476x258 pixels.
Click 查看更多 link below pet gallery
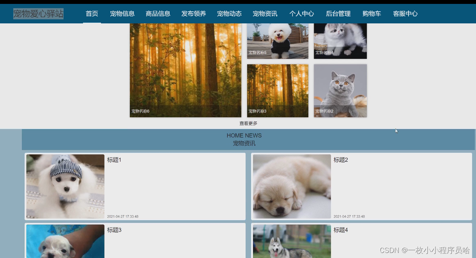tap(248, 123)
